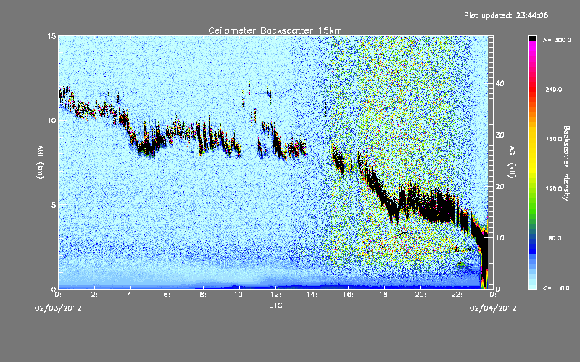Screen dimensions: 580x362
Task: Click the '10:' hour tick label
Action: (x=240, y=295)
